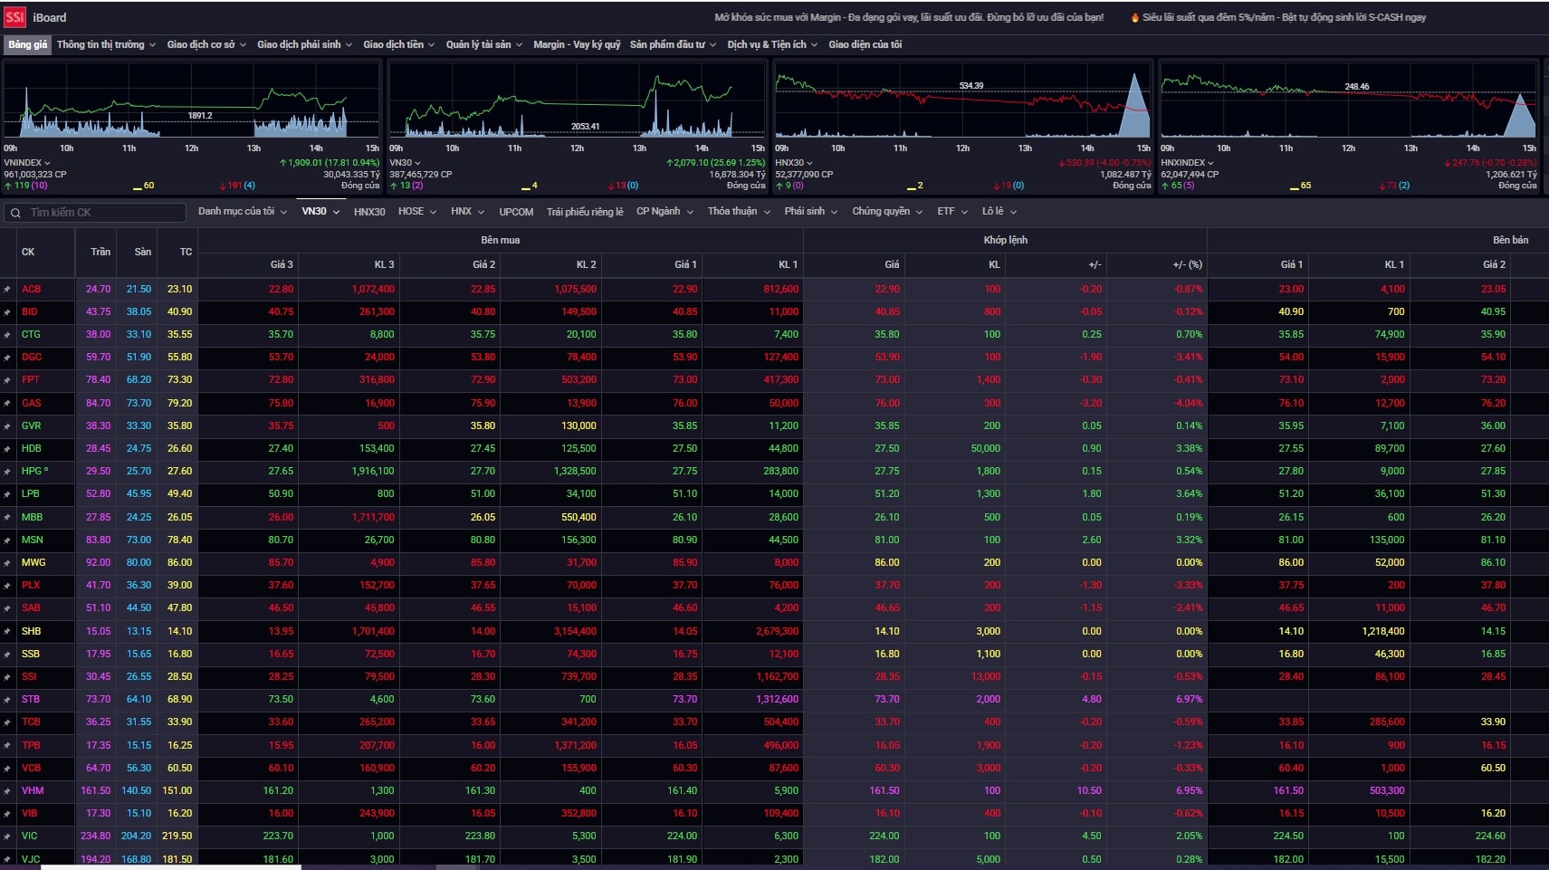1549x870 pixels.
Task: Open the HOSE tab
Action: click(417, 212)
